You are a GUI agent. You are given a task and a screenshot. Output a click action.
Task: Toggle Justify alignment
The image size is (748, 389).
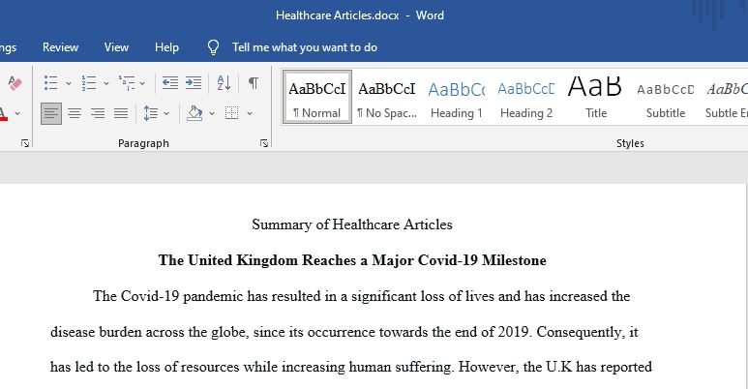121,113
